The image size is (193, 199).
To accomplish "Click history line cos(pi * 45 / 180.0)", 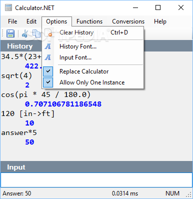I will (x=46, y=94).
